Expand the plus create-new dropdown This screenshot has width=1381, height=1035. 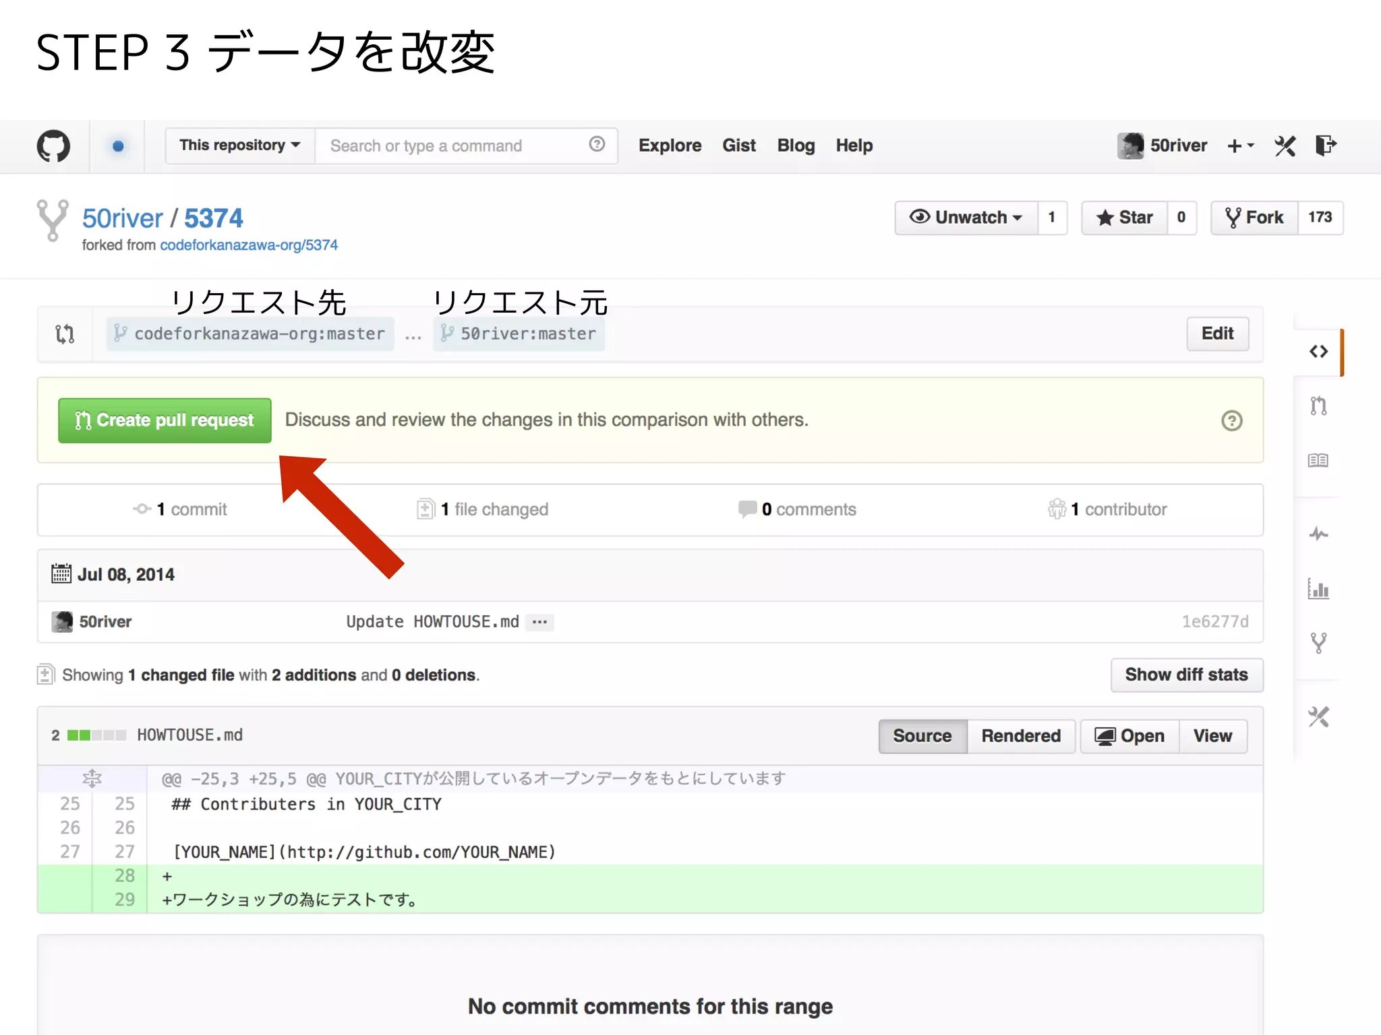click(x=1241, y=146)
